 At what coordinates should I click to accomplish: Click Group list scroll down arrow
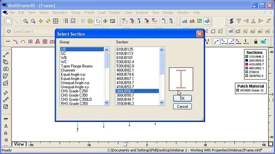click(107, 103)
